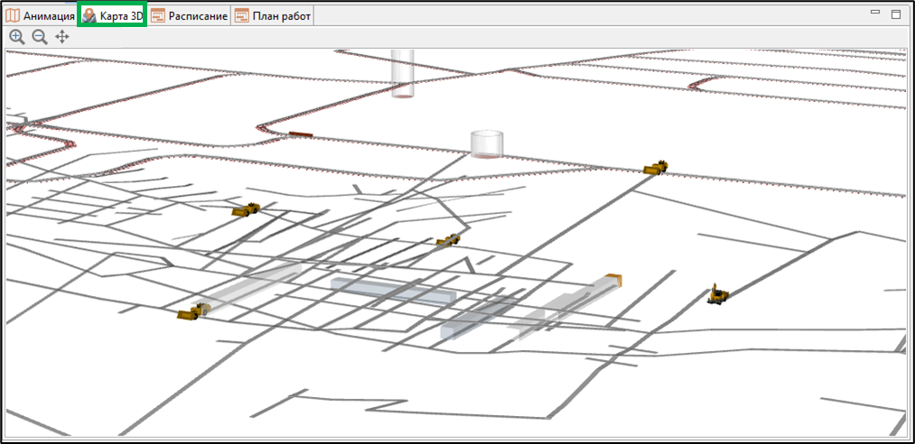Maximize the map view panel
The width and height of the screenshot is (915, 444).
(x=896, y=14)
